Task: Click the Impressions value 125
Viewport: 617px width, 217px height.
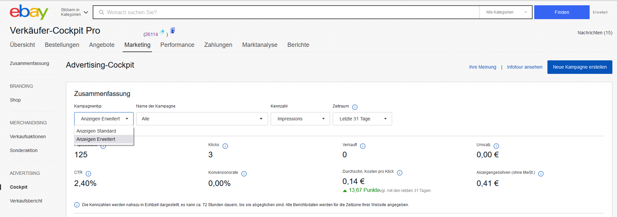Action: tap(81, 155)
